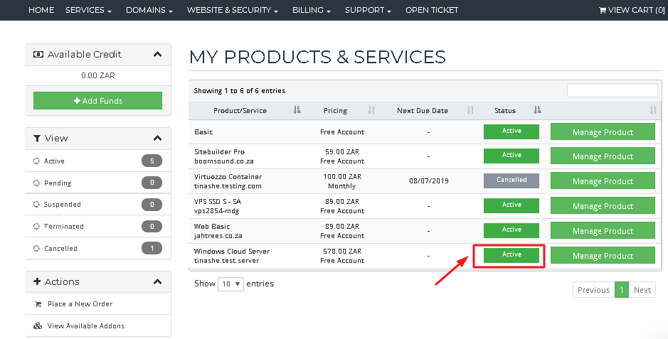
Task: Click page 1 in pagination
Action: coord(622,290)
